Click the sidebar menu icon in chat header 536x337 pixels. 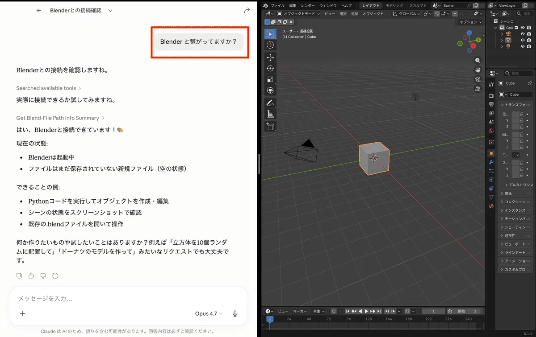pyautogui.click(x=39, y=10)
